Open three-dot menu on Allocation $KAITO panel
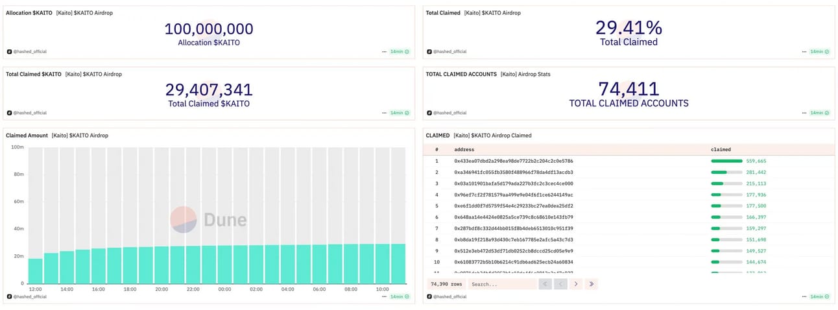The height and width of the screenshot is (310, 838). [x=384, y=51]
